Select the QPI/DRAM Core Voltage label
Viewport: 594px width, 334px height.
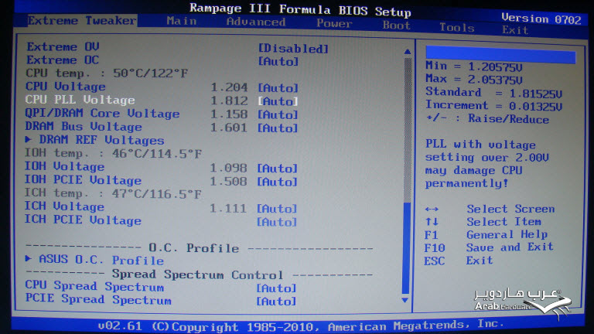coord(102,113)
